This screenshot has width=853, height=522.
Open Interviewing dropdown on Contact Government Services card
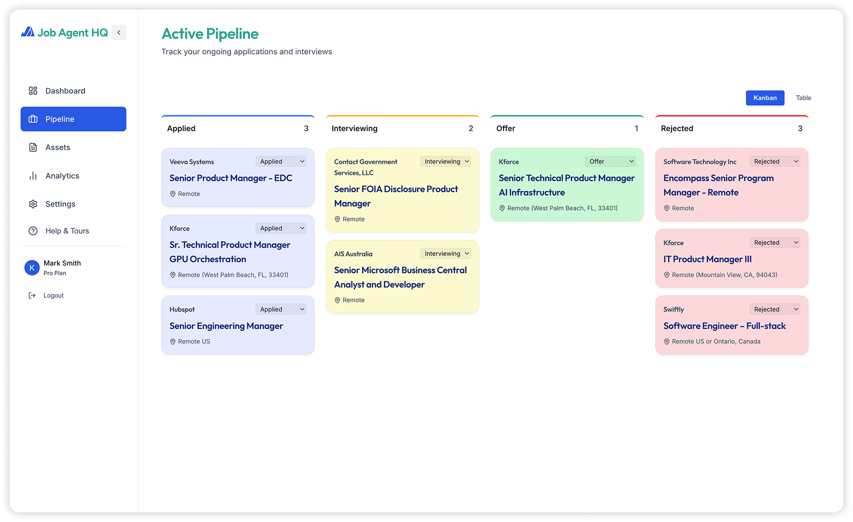pos(446,162)
